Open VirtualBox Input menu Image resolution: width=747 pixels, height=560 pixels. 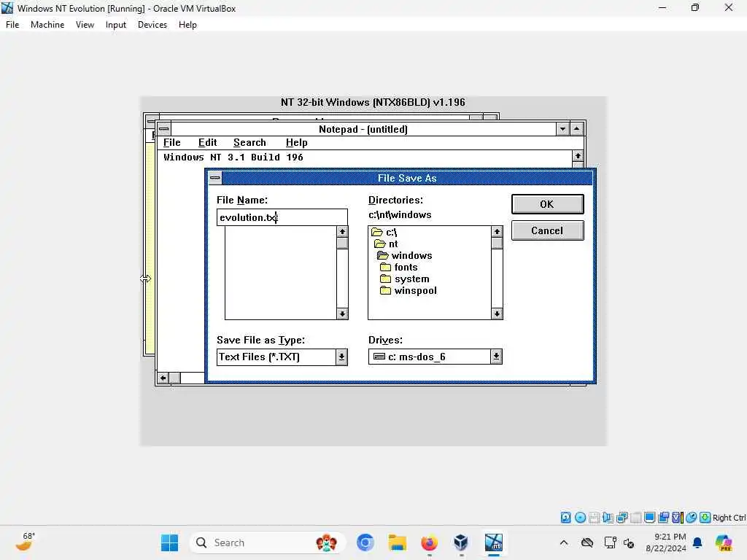(x=116, y=25)
